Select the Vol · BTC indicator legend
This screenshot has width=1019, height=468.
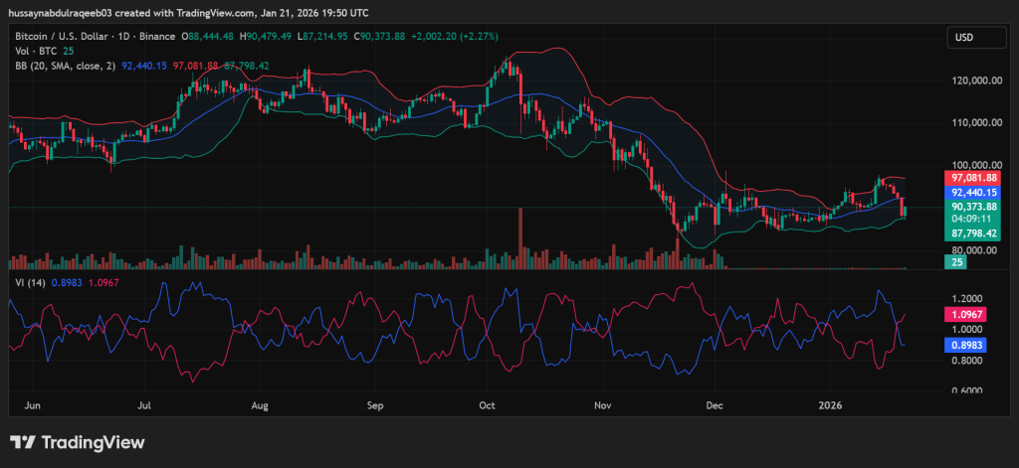[x=32, y=51]
